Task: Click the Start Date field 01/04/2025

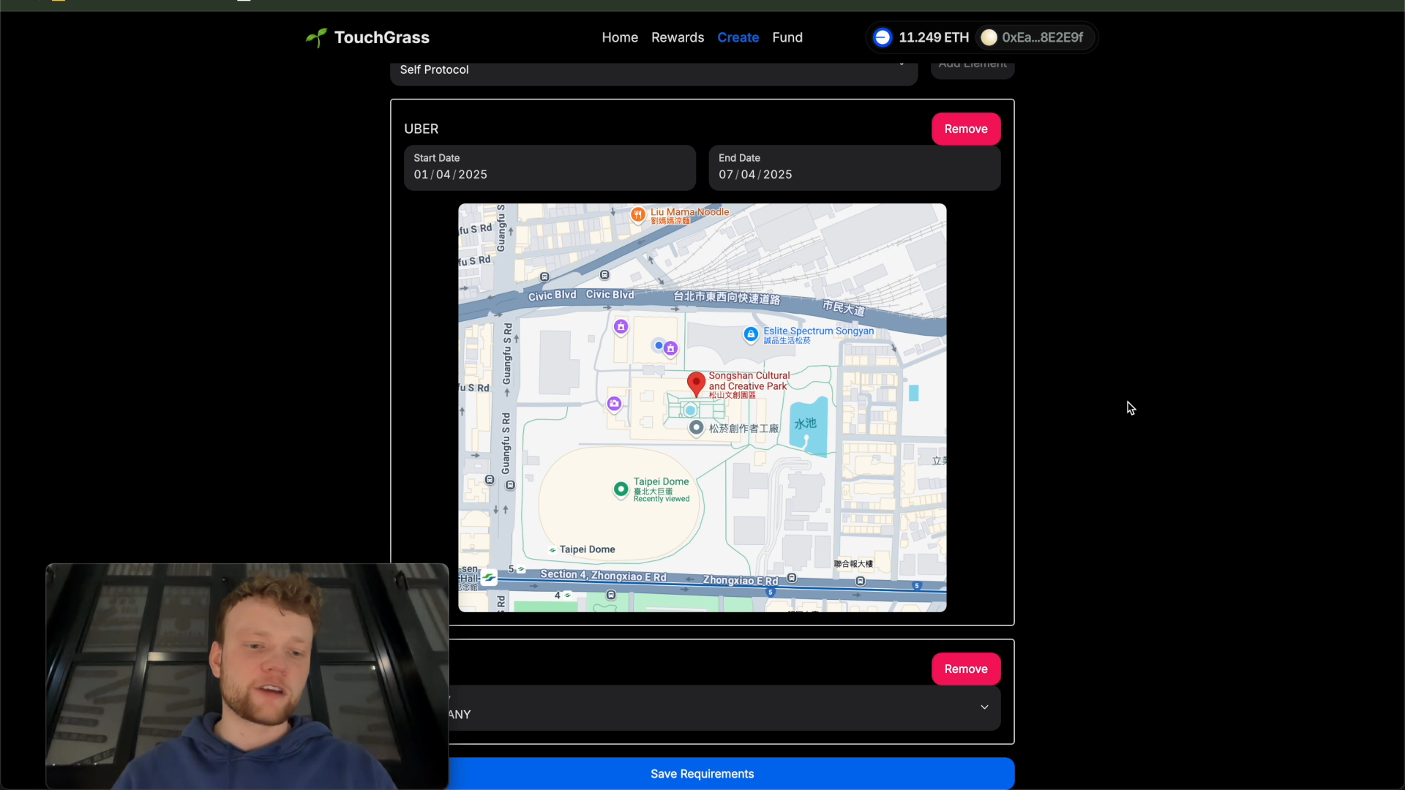Action: tap(550, 168)
